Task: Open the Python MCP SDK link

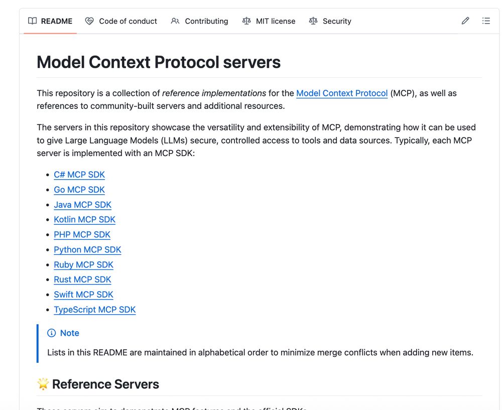Action: pos(87,250)
